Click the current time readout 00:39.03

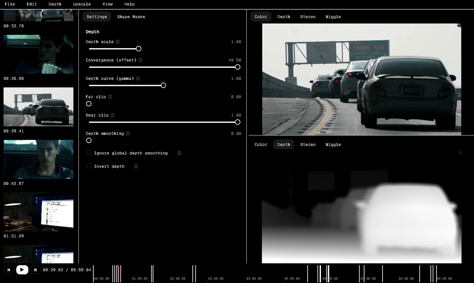point(53,270)
